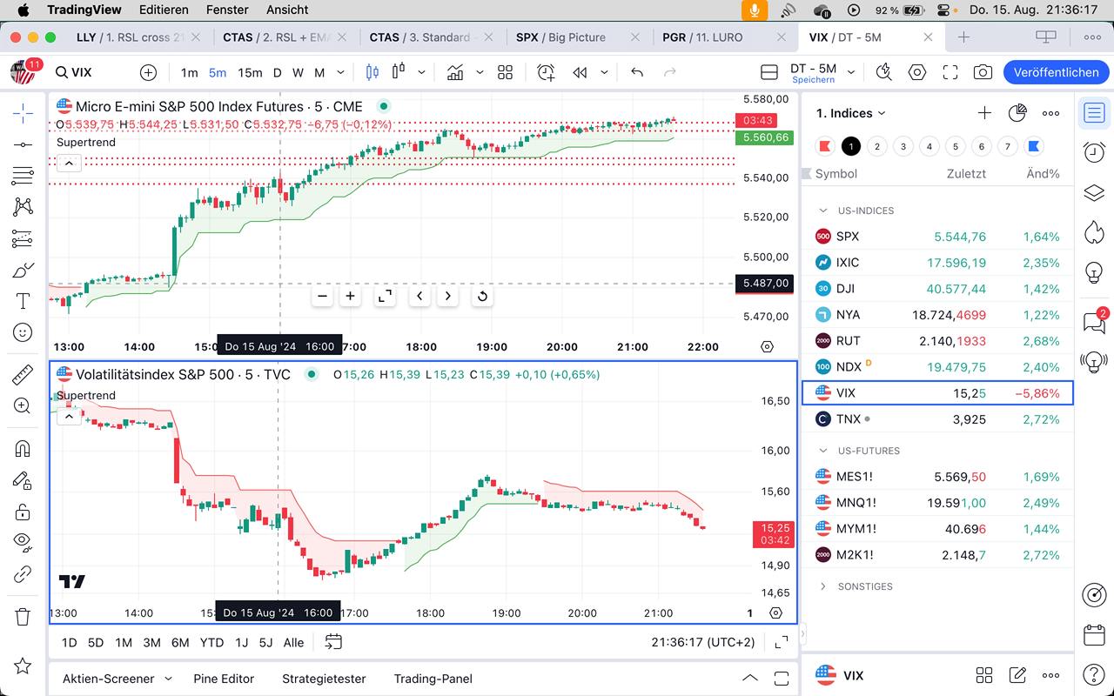Screen dimensions: 1114x696
Task: Delete drawings with the trash icon
Action: [23, 617]
